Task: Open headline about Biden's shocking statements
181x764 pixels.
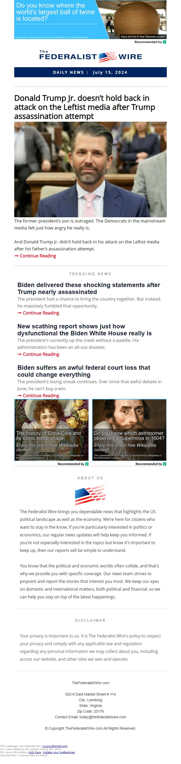Action: click(89, 288)
